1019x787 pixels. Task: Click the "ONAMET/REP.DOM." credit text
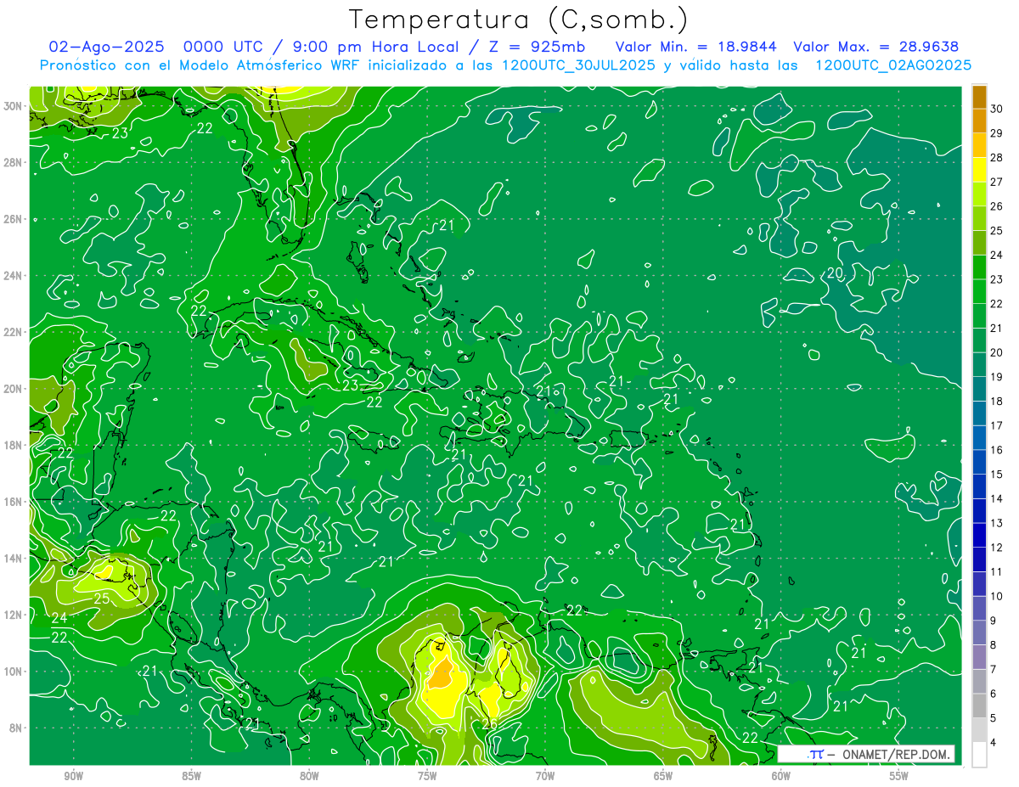tap(896, 754)
